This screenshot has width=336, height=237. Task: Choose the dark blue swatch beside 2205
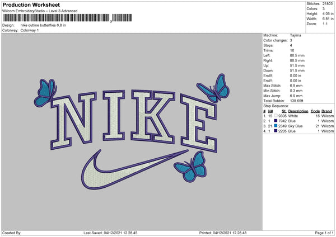tap(276, 131)
